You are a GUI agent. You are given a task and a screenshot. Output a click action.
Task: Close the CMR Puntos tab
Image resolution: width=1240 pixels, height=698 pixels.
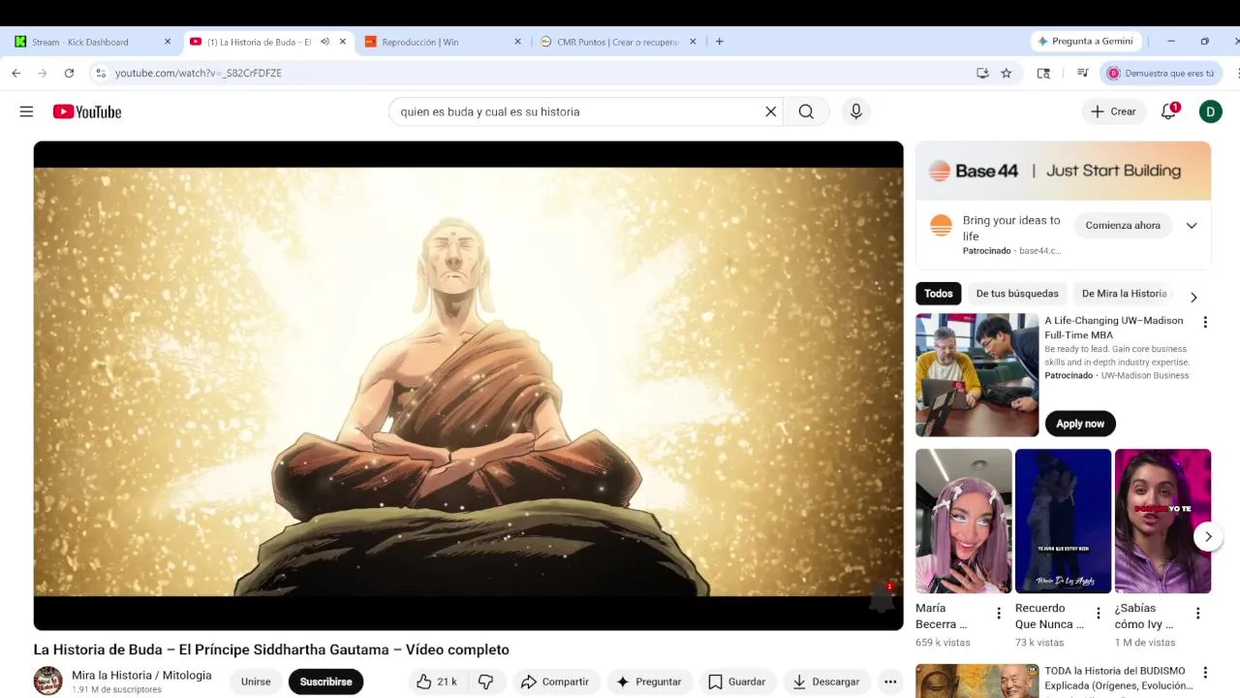(x=692, y=42)
